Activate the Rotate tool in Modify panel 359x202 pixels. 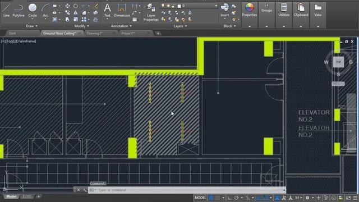pos(76,6)
